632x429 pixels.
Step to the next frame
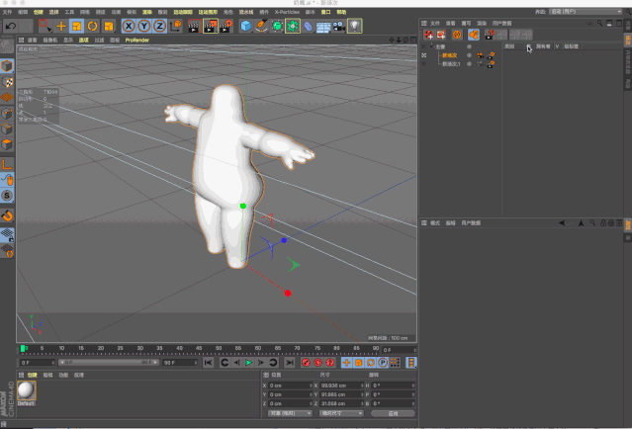point(261,363)
